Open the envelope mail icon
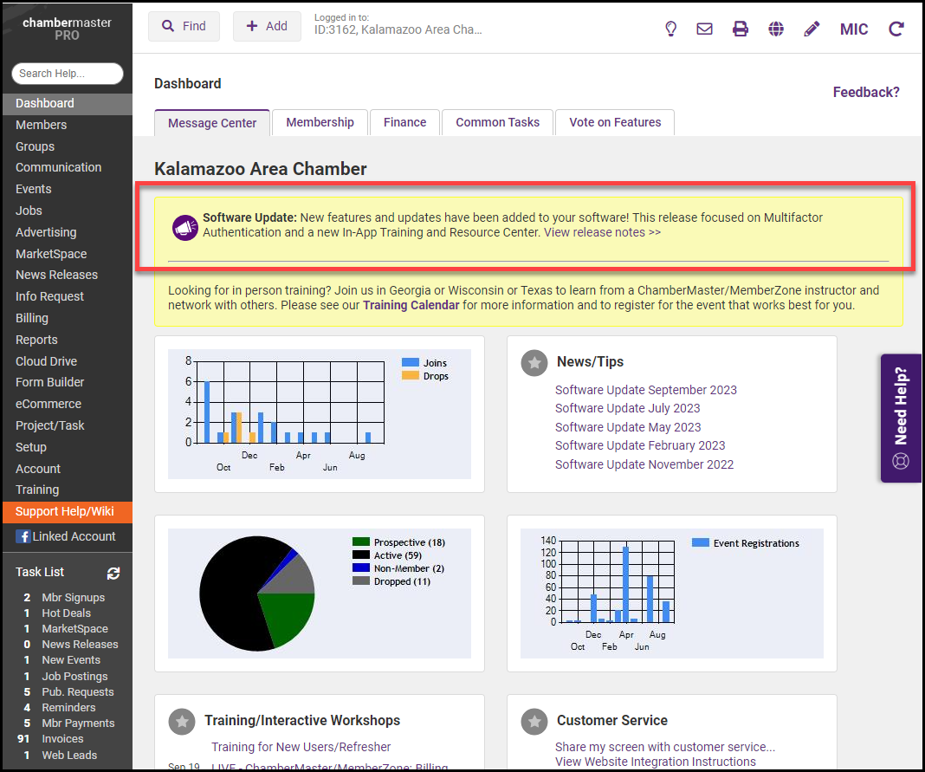The image size is (925, 772). pos(705,29)
